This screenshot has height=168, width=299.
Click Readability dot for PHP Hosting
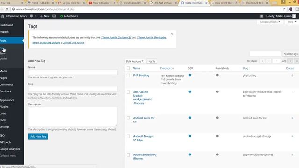[x=217, y=75]
